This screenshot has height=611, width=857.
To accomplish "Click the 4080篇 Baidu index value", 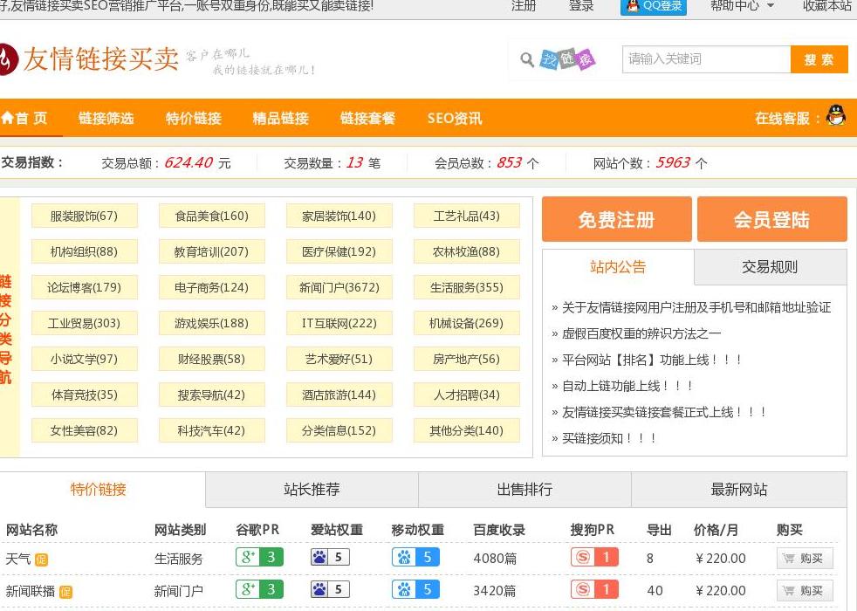I will pyautogui.click(x=495, y=559).
